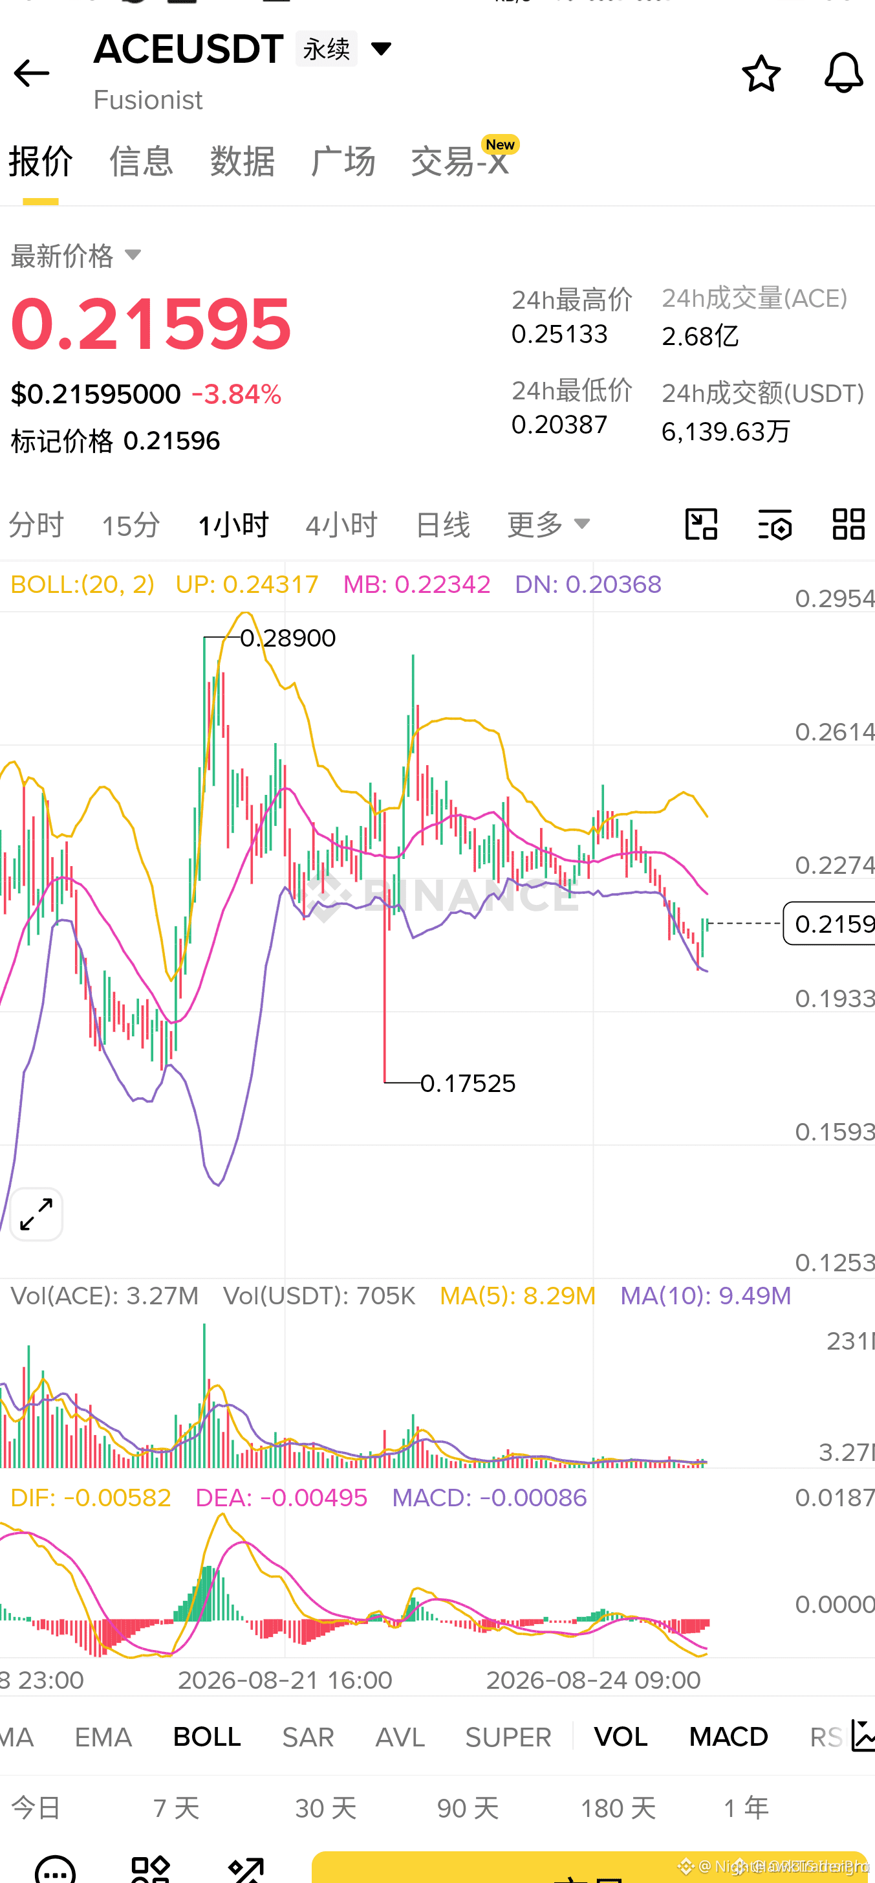Viewport: 875px width, 1883px height.
Task: Select the 今日 performance range
Action: pyautogui.click(x=36, y=1809)
